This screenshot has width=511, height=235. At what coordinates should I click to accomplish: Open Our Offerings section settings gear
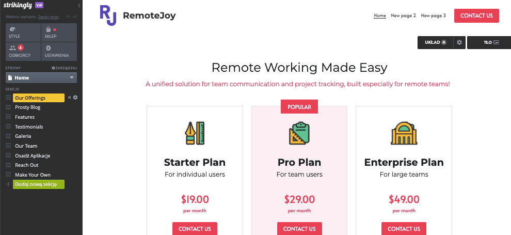[x=75, y=98]
